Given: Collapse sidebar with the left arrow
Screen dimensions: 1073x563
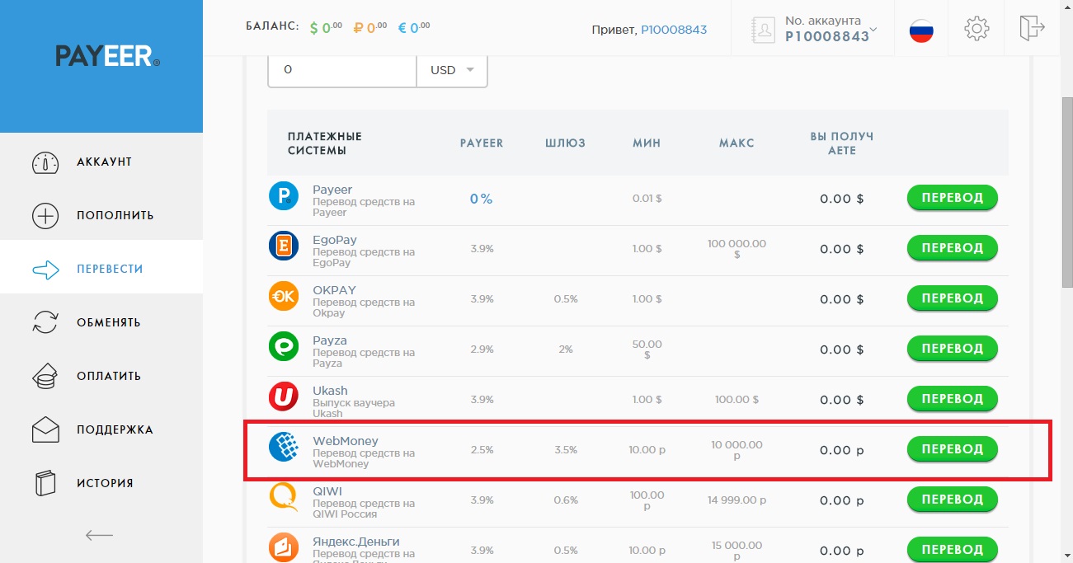Looking at the screenshot, I should click(x=100, y=536).
